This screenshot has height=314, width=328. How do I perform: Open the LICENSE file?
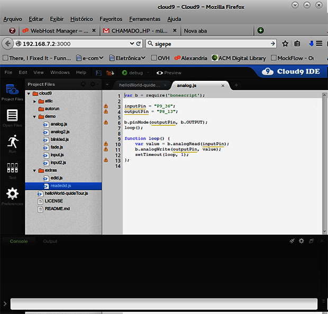pos(53,201)
